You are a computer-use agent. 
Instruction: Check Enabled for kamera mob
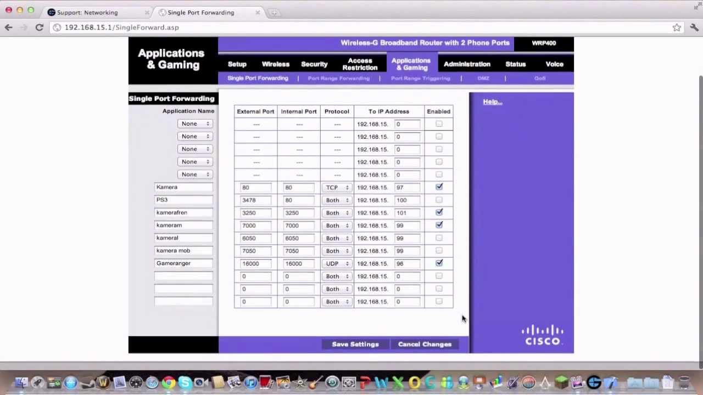439,251
